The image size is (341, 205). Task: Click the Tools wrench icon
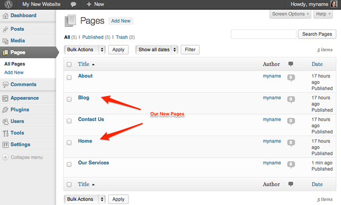pos(5,133)
